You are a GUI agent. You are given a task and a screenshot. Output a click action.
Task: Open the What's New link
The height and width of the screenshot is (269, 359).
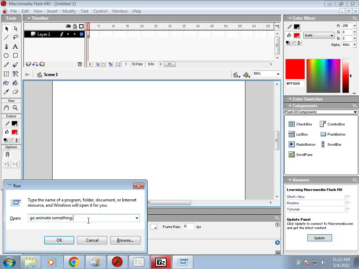click(x=296, y=197)
